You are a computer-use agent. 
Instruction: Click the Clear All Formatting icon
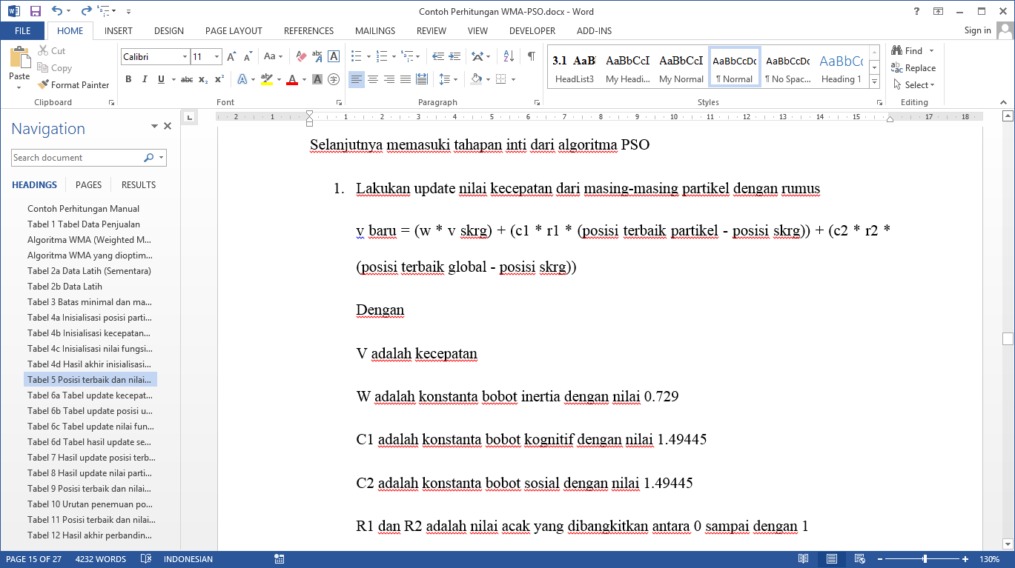tap(301, 56)
